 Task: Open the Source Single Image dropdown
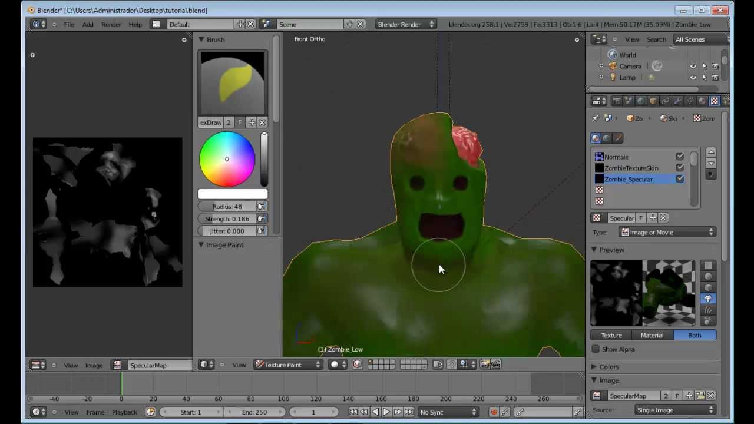tap(675, 410)
